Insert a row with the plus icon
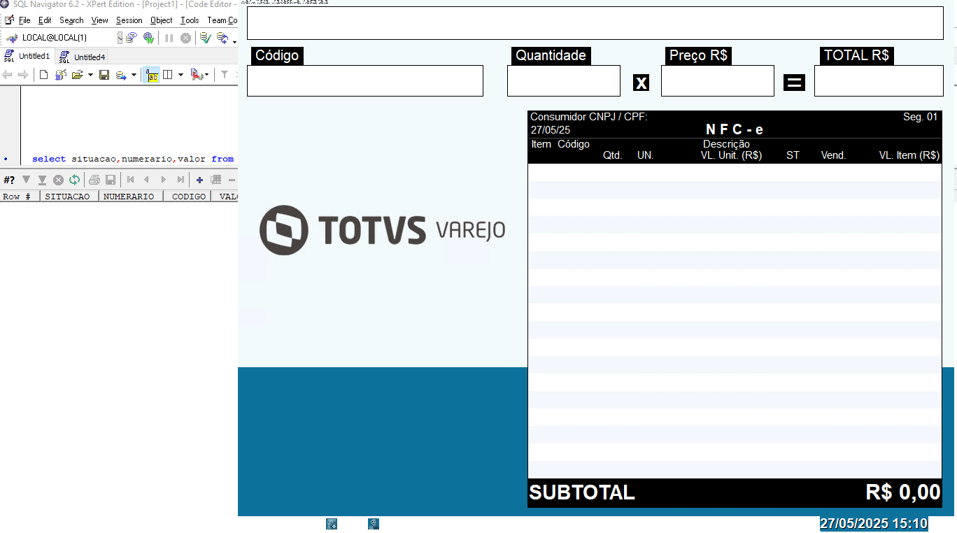 [x=199, y=180]
